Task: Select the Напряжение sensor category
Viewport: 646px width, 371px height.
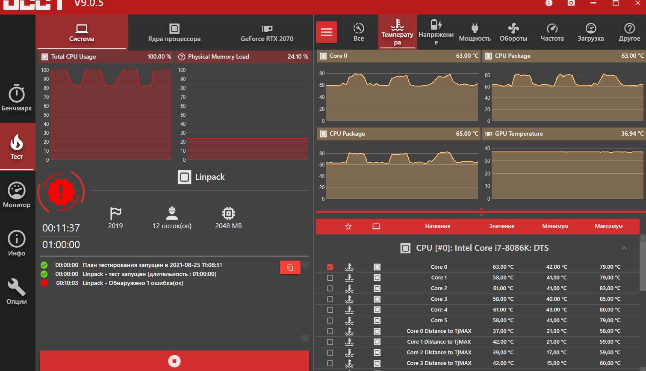Action: tap(436, 32)
